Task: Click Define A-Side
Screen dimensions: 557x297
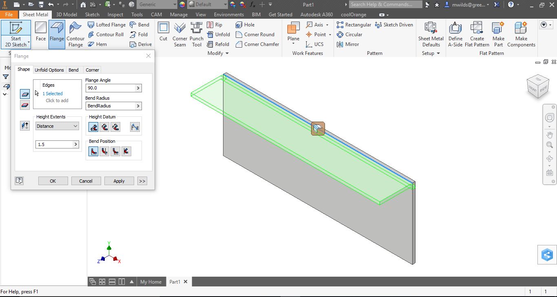Action: 455,35
